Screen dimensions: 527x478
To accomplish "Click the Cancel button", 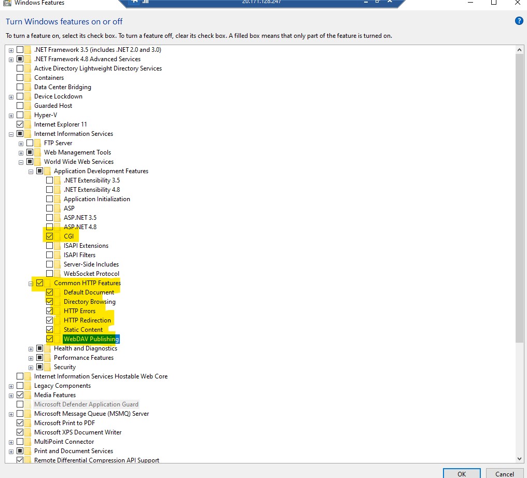I will click(505, 474).
